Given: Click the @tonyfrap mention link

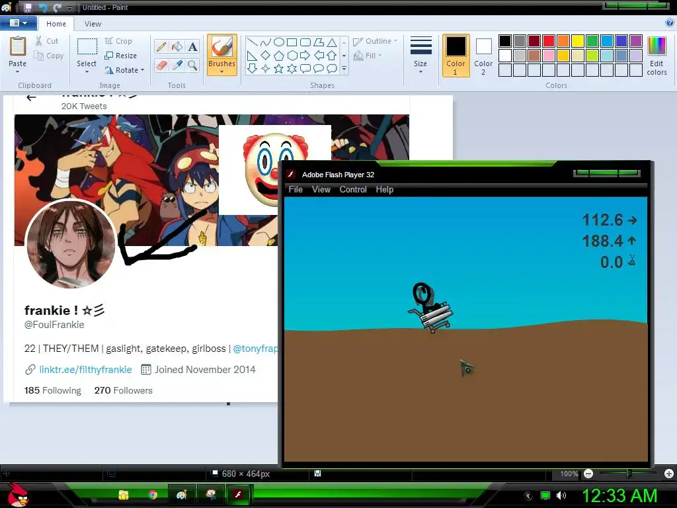Looking at the screenshot, I should [x=256, y=349].
